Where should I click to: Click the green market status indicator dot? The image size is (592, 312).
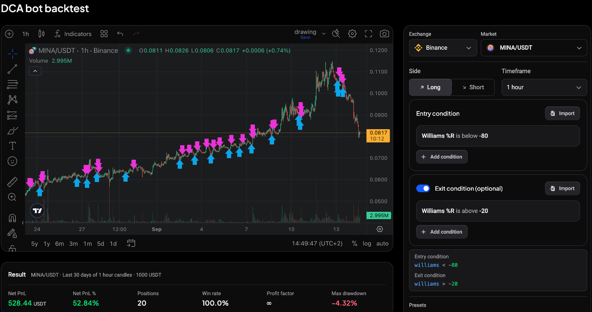pyautogui.click(x=128, y=50)
